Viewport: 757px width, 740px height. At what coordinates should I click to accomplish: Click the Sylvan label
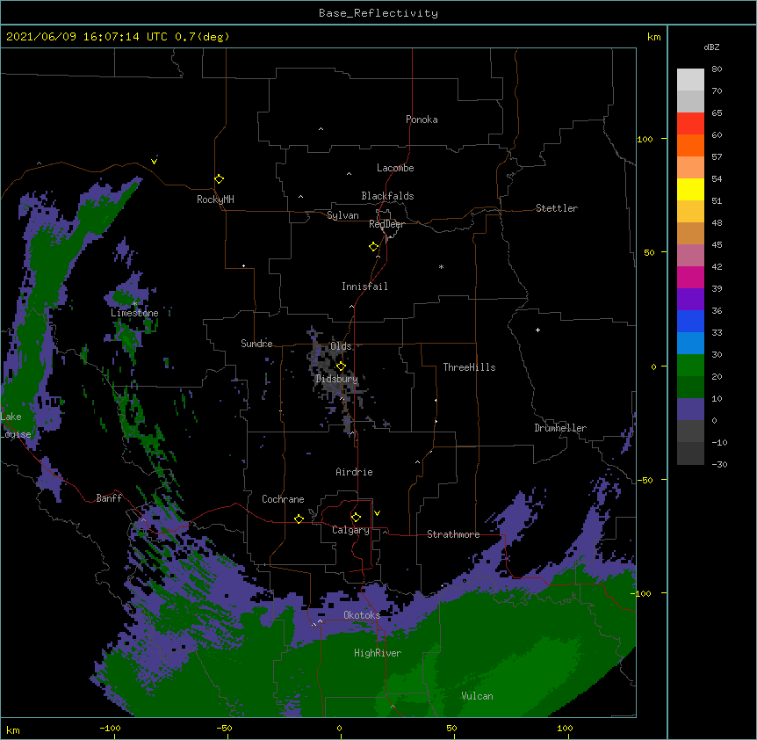click(x=342, y=215)
